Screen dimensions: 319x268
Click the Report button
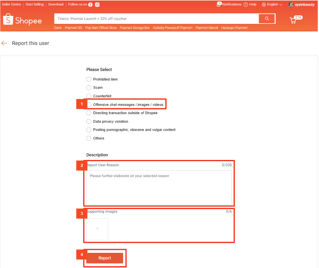pyautogui.click(x=105, y=258)
